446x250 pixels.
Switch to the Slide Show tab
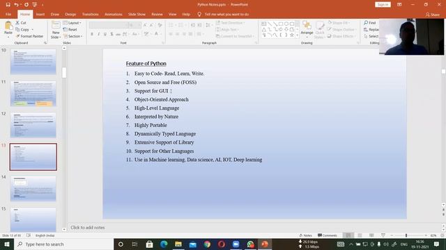[x=137, y=14]
